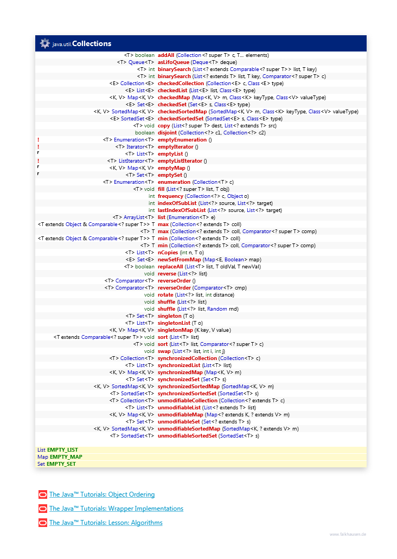The height and width of the screenshot is (559, 397).
Task: Click the copy method name
Action: point(164,125)
